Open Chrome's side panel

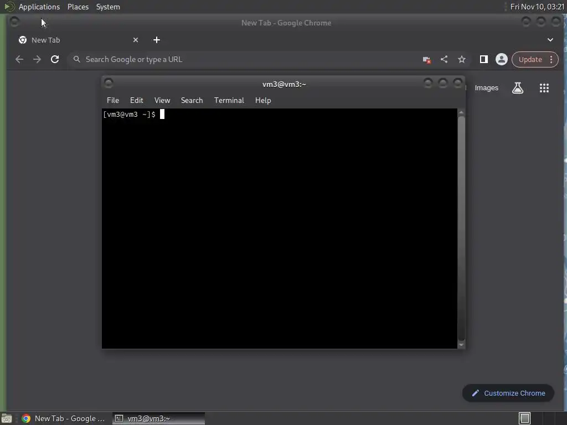483,59
